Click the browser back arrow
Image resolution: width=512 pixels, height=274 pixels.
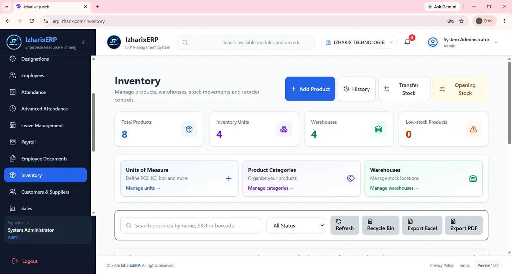click(x=8, y=21)
